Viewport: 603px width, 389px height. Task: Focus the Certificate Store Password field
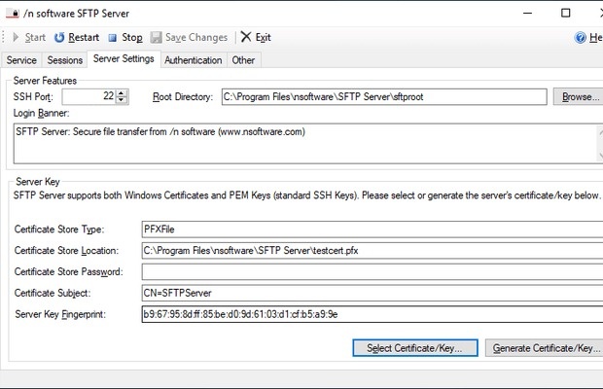point(372,271)
